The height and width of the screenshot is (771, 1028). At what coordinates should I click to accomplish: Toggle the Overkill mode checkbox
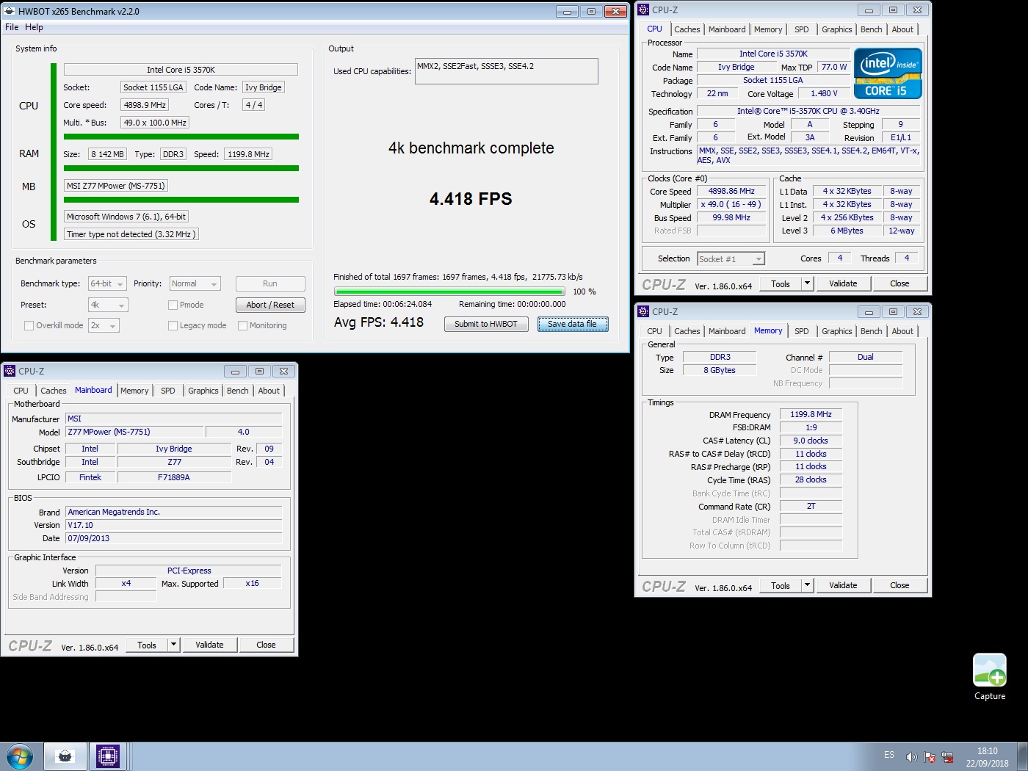tap(29, 325)
